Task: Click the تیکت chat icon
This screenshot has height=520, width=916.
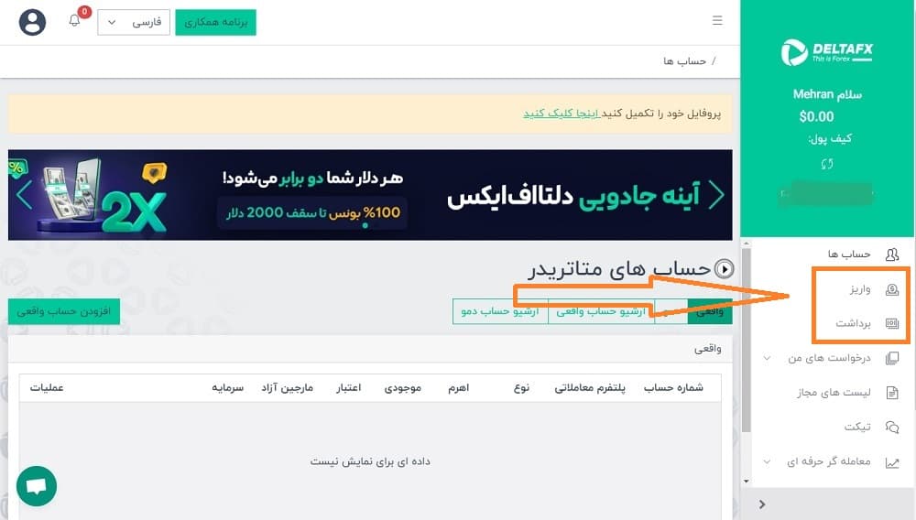Action: coord(892,428)
